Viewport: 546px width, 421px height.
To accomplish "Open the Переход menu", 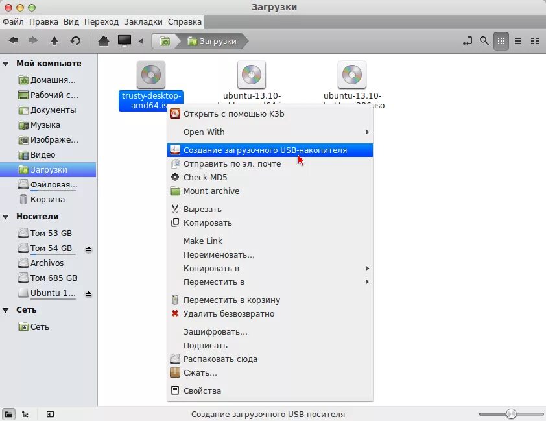I will click(x=101, y=21).
